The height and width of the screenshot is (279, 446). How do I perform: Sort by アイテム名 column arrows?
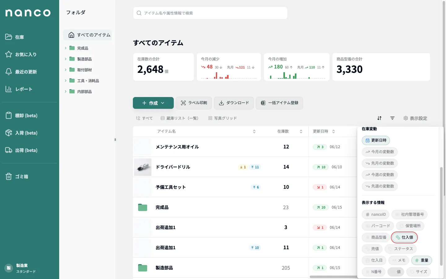coord(254,131)
